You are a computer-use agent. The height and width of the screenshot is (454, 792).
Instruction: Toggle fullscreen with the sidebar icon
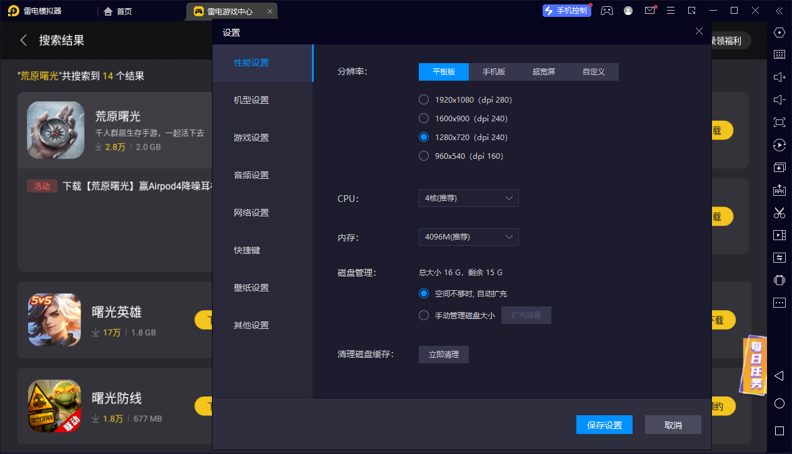[779, 123]
